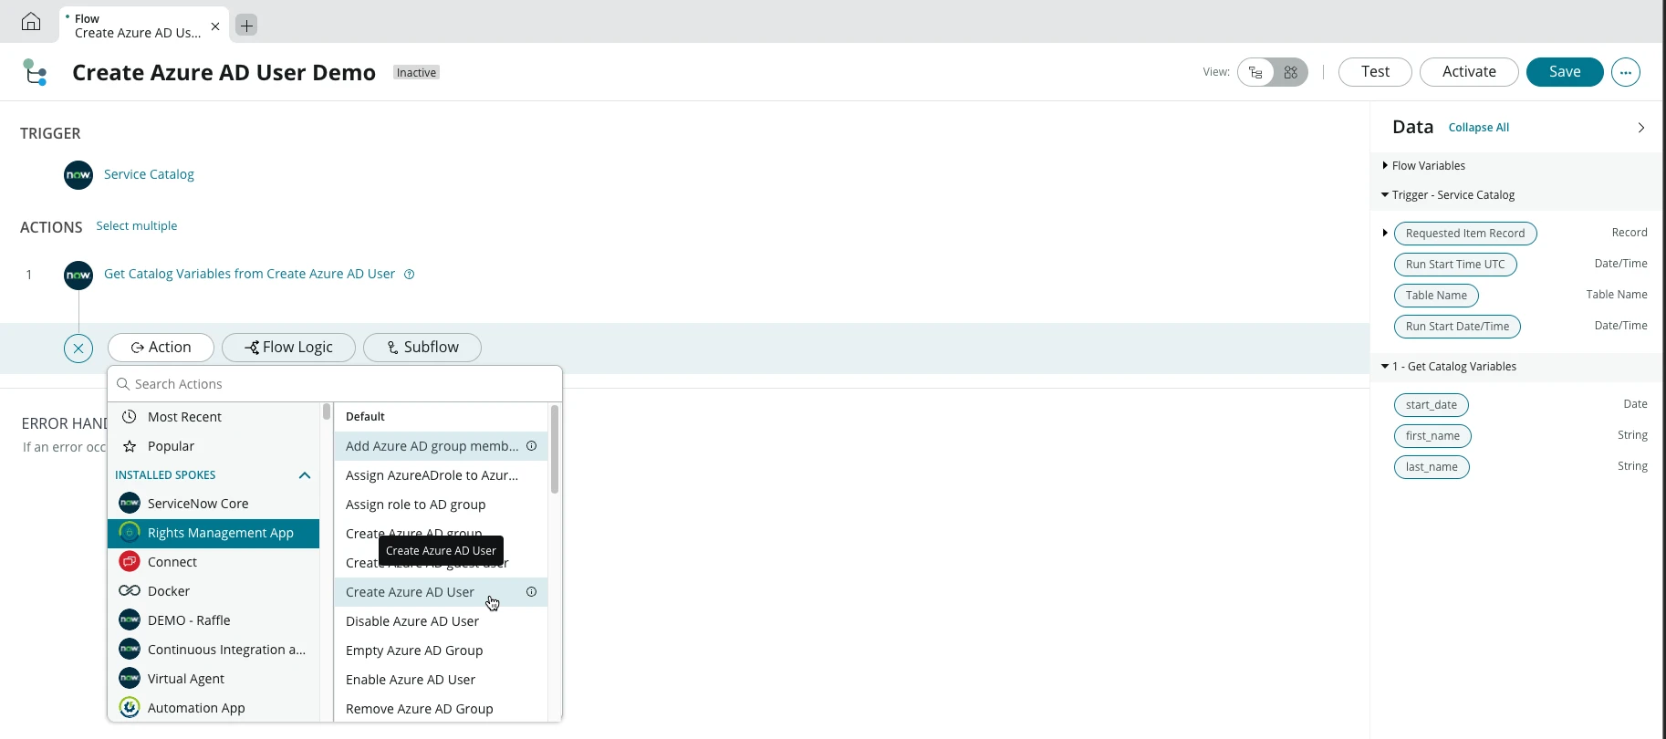Open Popular category
The height and width of the screenshot is (739, 1666).
[213, 446]
